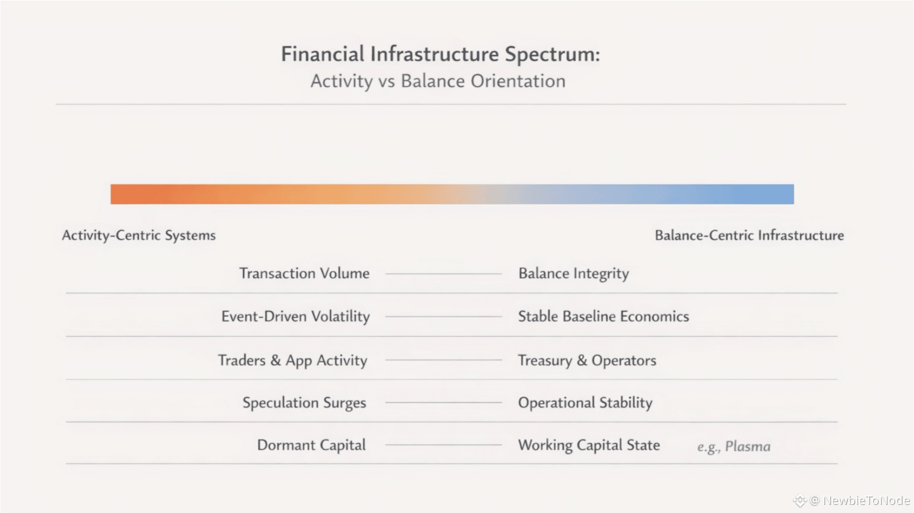Click the italic "e.g., Plasma" note
Image resolution: width=914 pixels, height=513 pixels.
coord(734,446)
